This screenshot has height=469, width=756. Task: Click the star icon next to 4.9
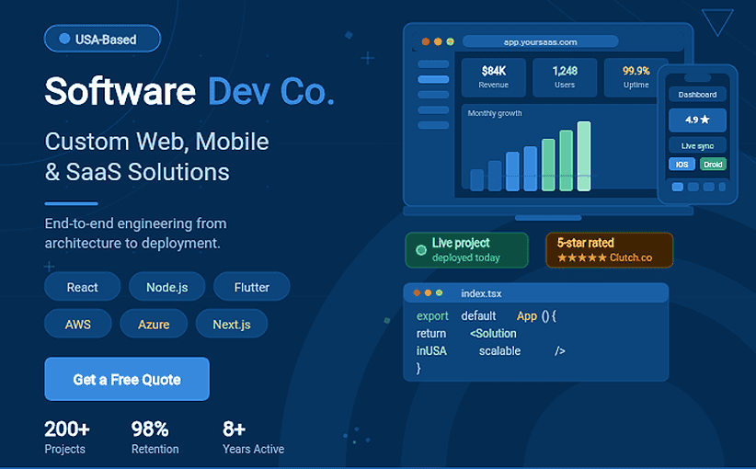(704, 119)
